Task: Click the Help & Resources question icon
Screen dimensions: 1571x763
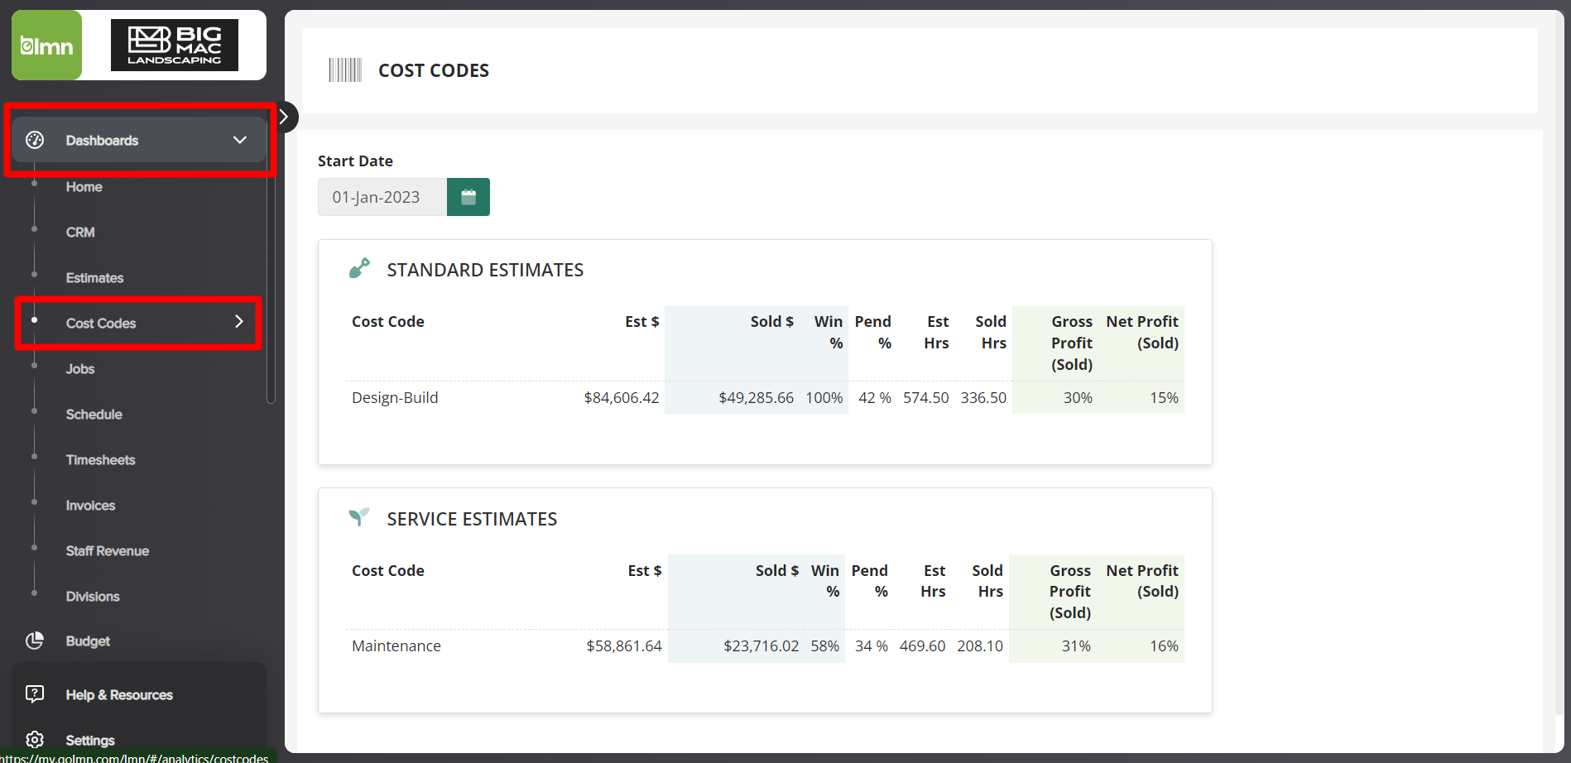Action: tap(35, 694)
